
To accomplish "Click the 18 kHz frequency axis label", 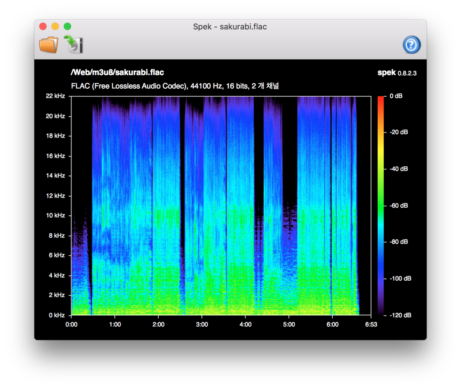I will [55, 136].
